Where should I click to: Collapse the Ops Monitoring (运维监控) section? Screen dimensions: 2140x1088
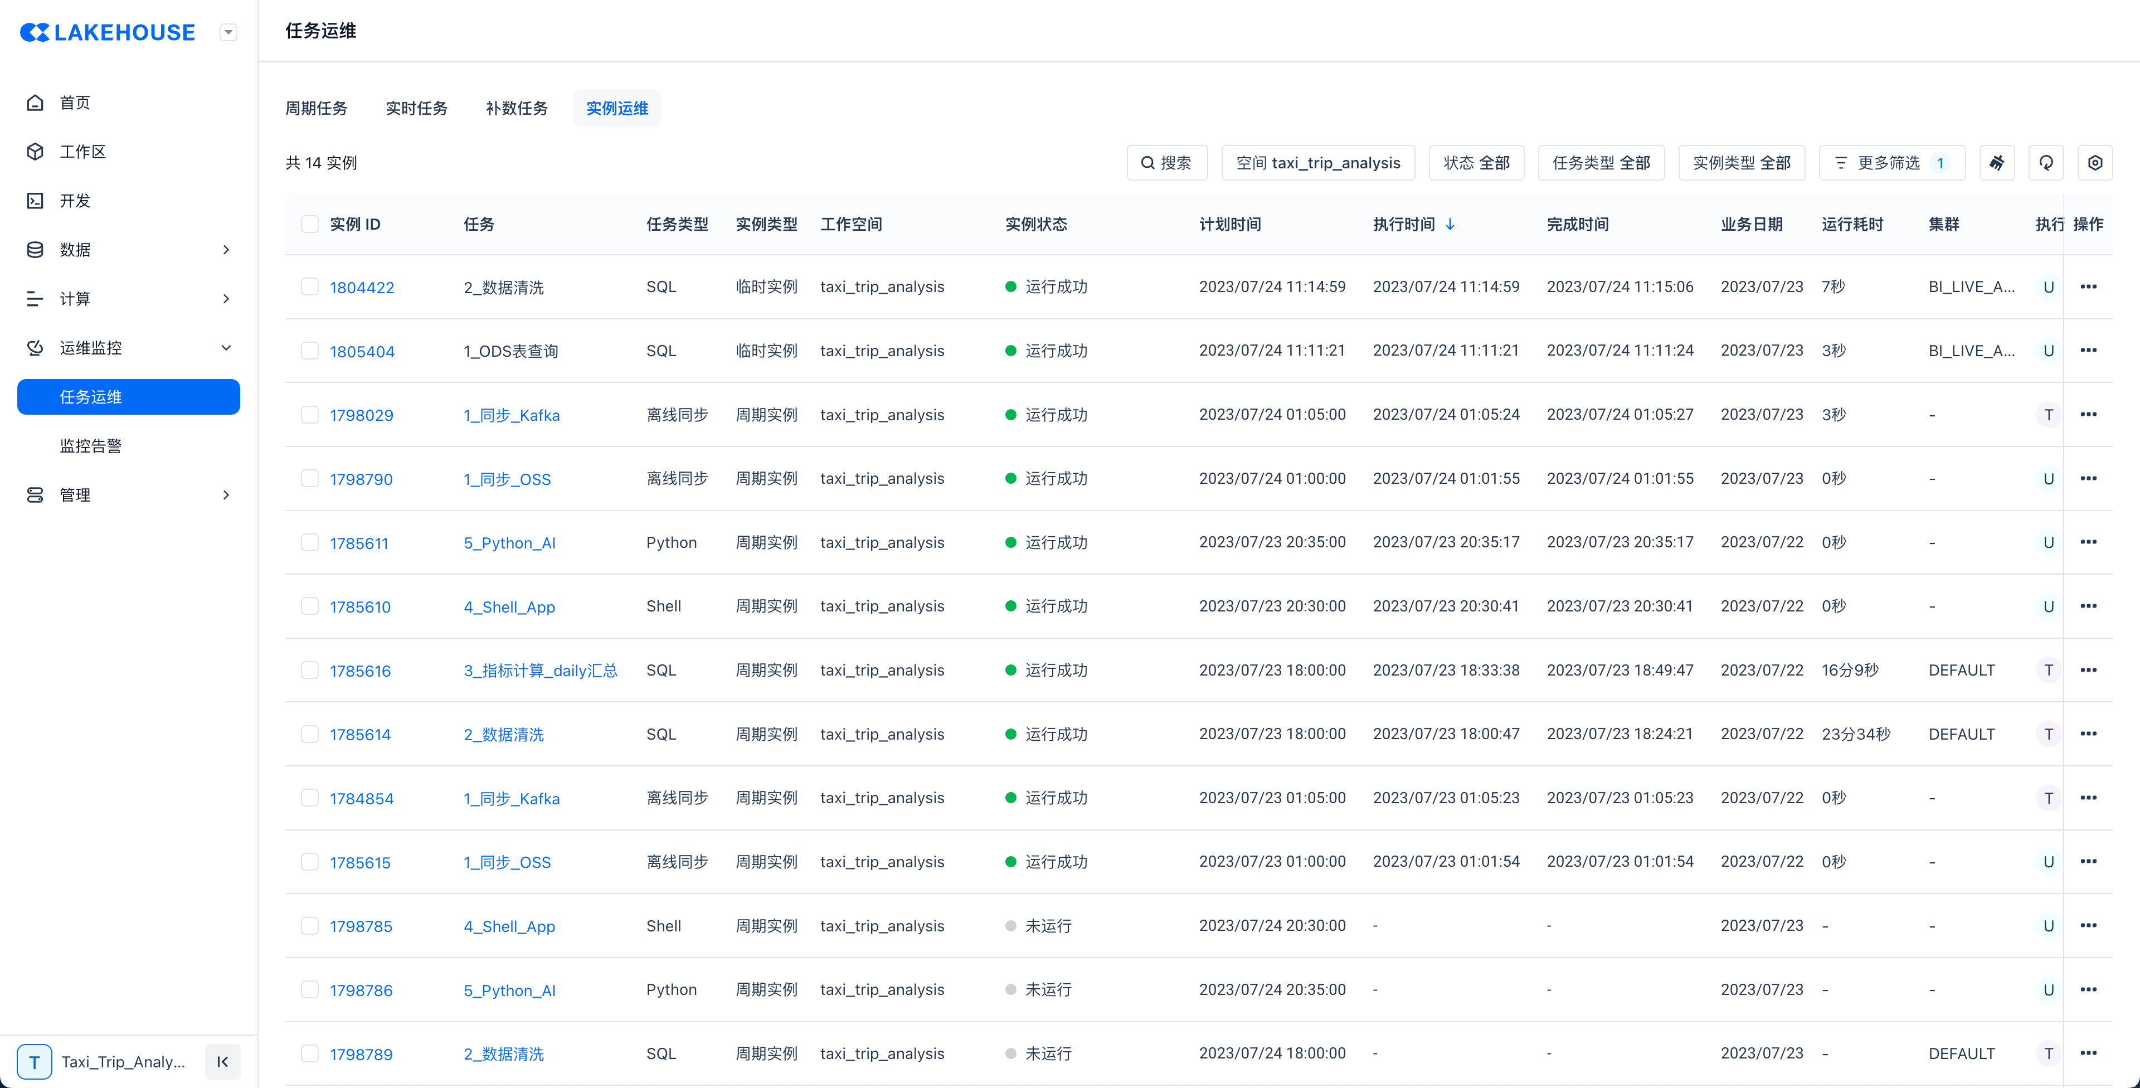click(226, 348)
